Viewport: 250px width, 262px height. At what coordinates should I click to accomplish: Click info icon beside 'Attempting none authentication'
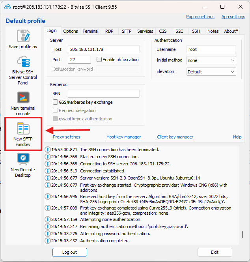(48, 219)
